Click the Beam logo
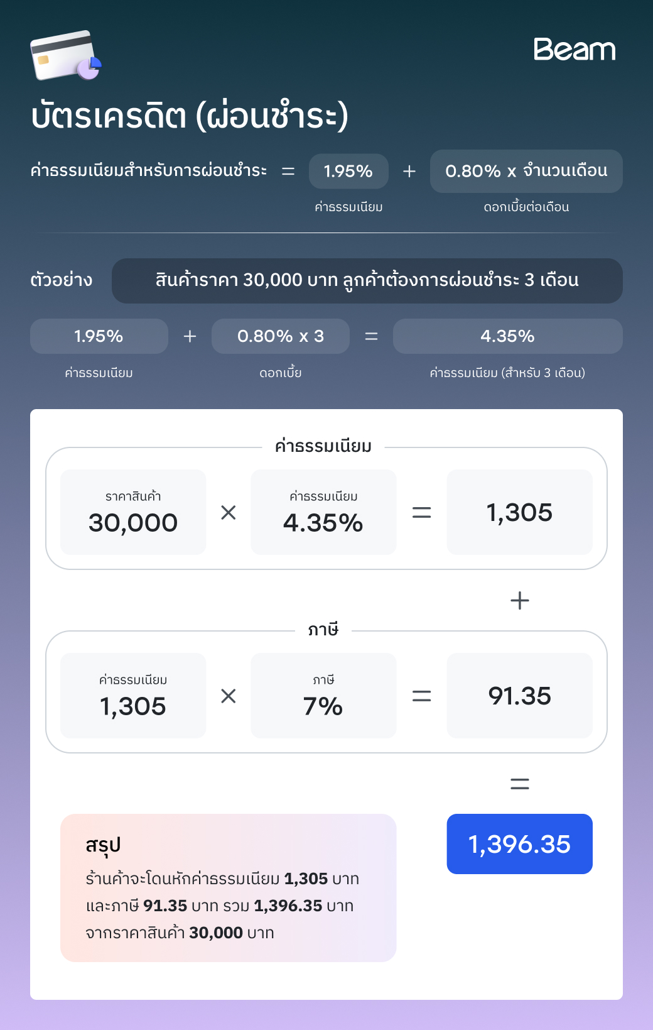Viewport: 653px width, 1030px height. [x=575, y=49]
